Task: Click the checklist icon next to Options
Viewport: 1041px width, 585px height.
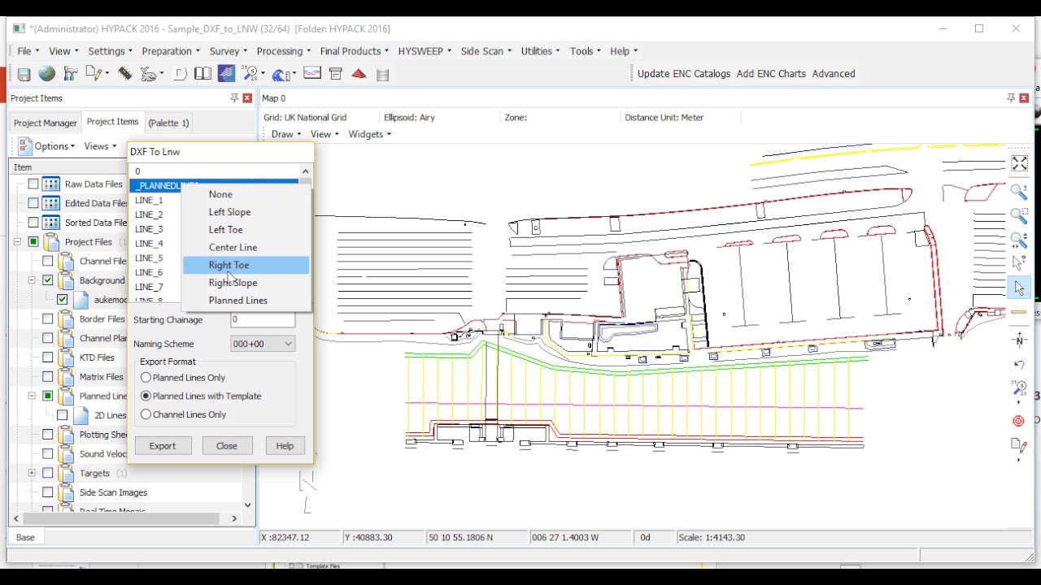Action: 24,146
